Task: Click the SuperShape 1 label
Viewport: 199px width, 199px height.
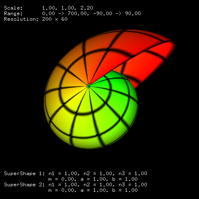Action: pyautogui.click(x=24, y=174)
